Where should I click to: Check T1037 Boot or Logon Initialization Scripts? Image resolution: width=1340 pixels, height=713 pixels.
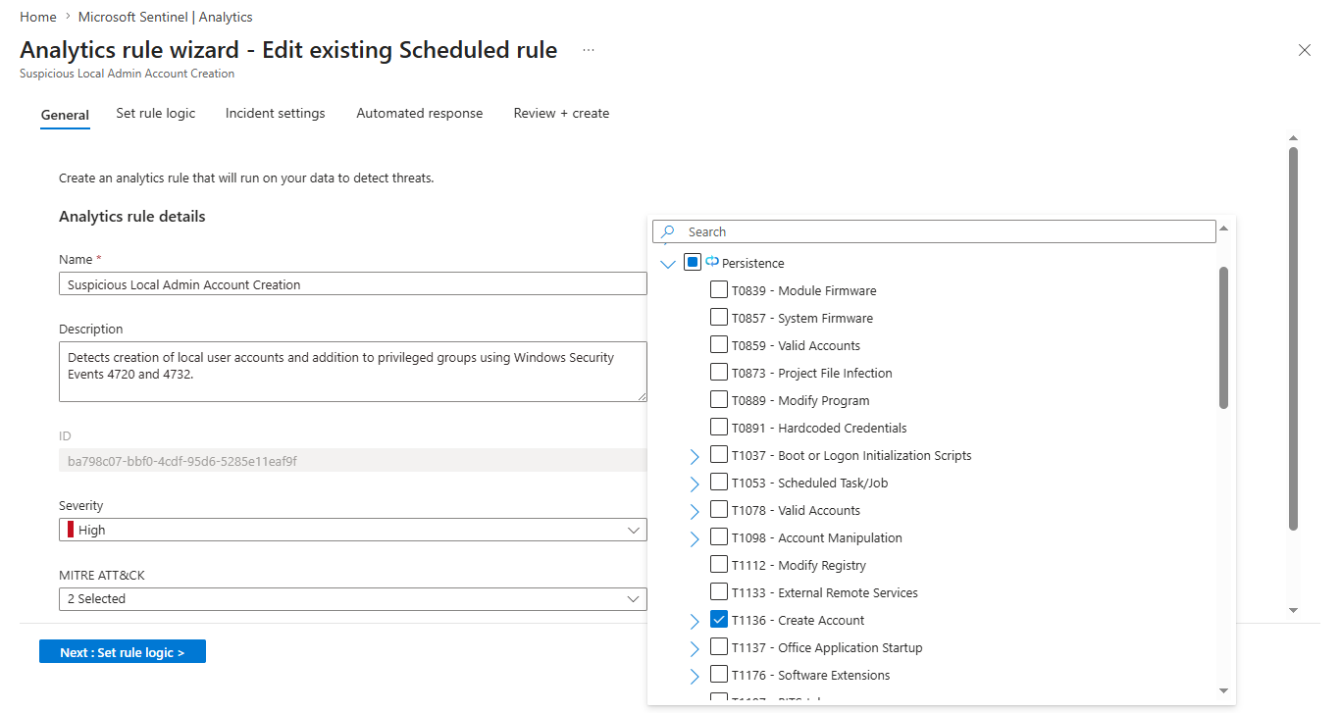pyautogui.click(x=719, y=454)
